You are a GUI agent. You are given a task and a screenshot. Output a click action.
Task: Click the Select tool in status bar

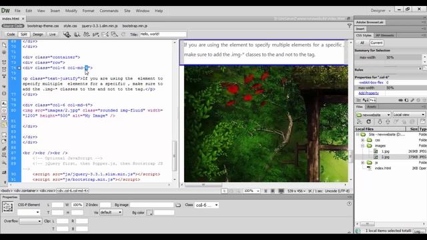click(x=224, y=191)
